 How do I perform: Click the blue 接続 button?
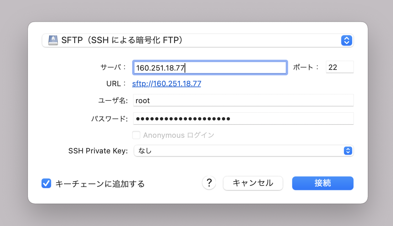coord(323,183)
